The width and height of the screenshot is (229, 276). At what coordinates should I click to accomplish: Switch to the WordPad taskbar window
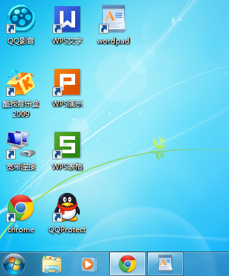click(165, 264)
